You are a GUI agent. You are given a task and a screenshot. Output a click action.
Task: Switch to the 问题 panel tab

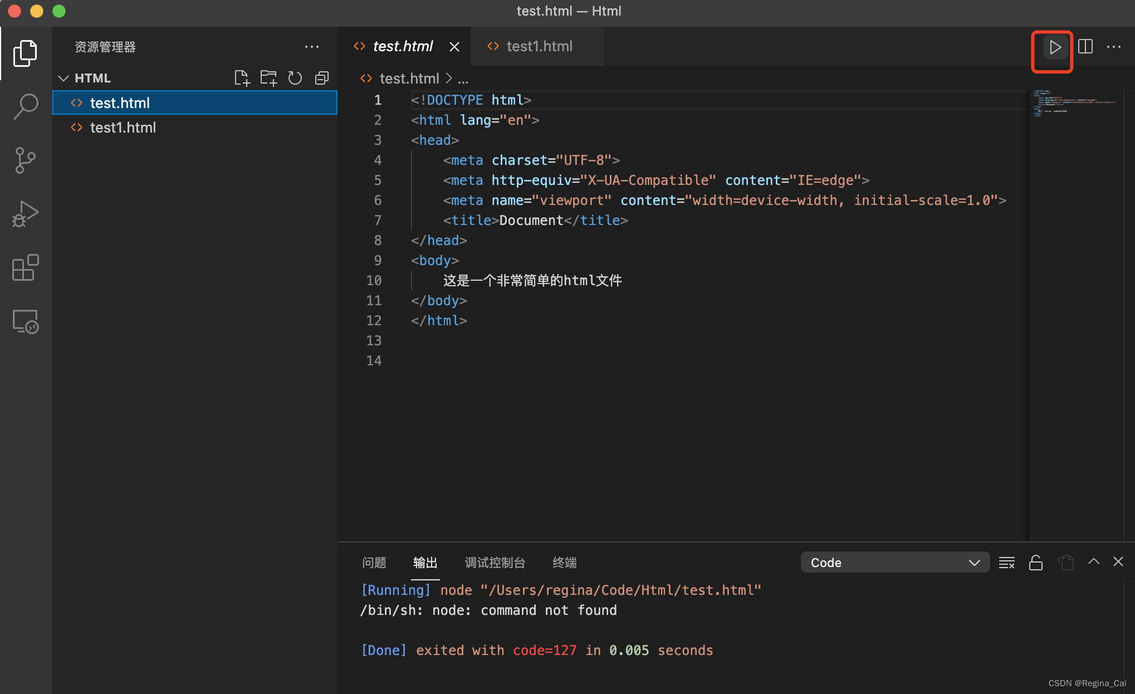click(374, 563)
